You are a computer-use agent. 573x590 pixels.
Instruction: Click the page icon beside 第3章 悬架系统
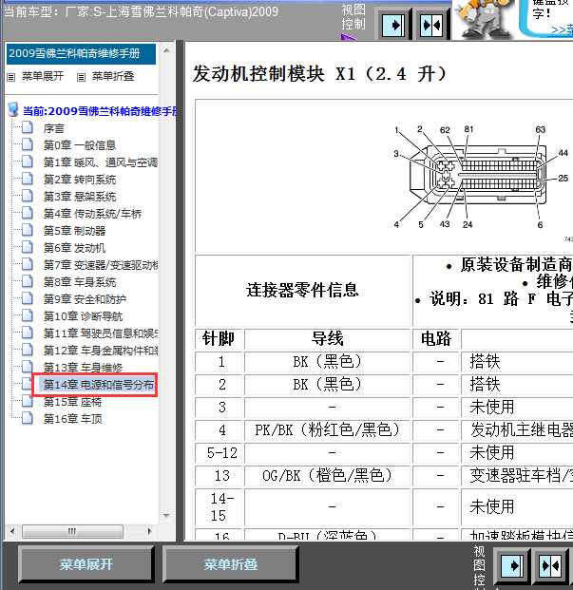click(28, 196)
